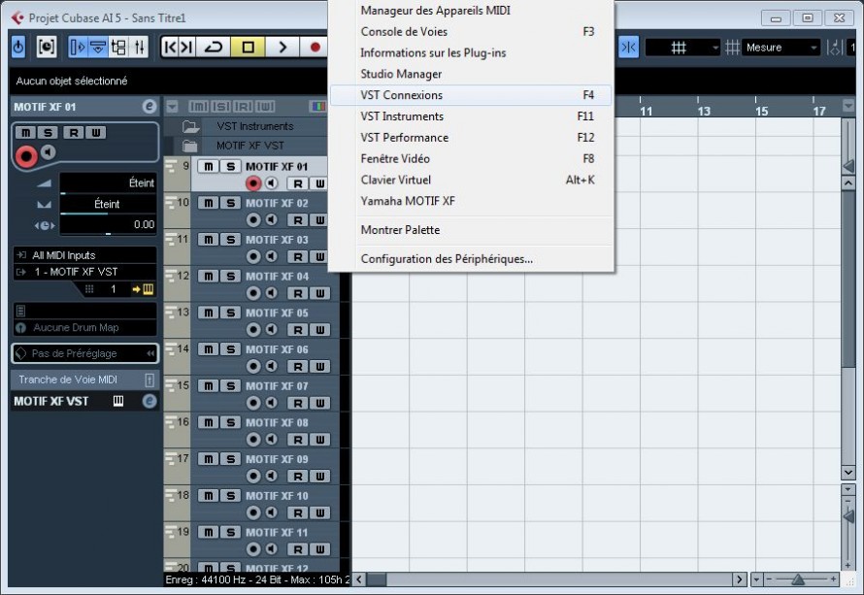The image size is (864, 595).
Task: Solo the MOTIF XF 05 track
Action: click(230, 313)
